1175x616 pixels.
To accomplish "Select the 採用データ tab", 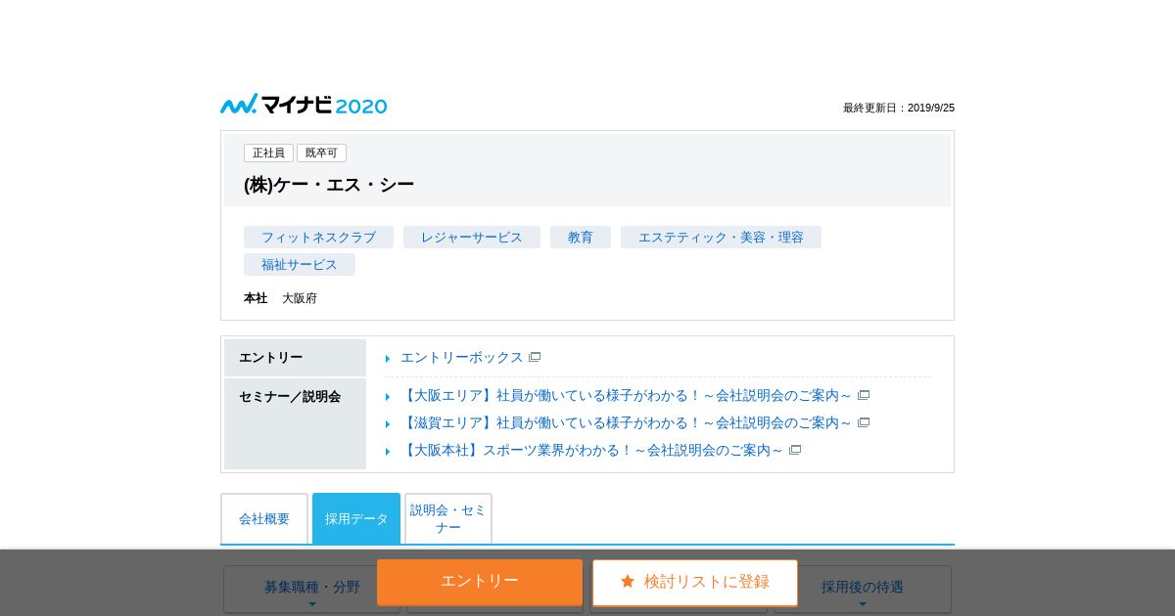I will click(x=356, y=519).
